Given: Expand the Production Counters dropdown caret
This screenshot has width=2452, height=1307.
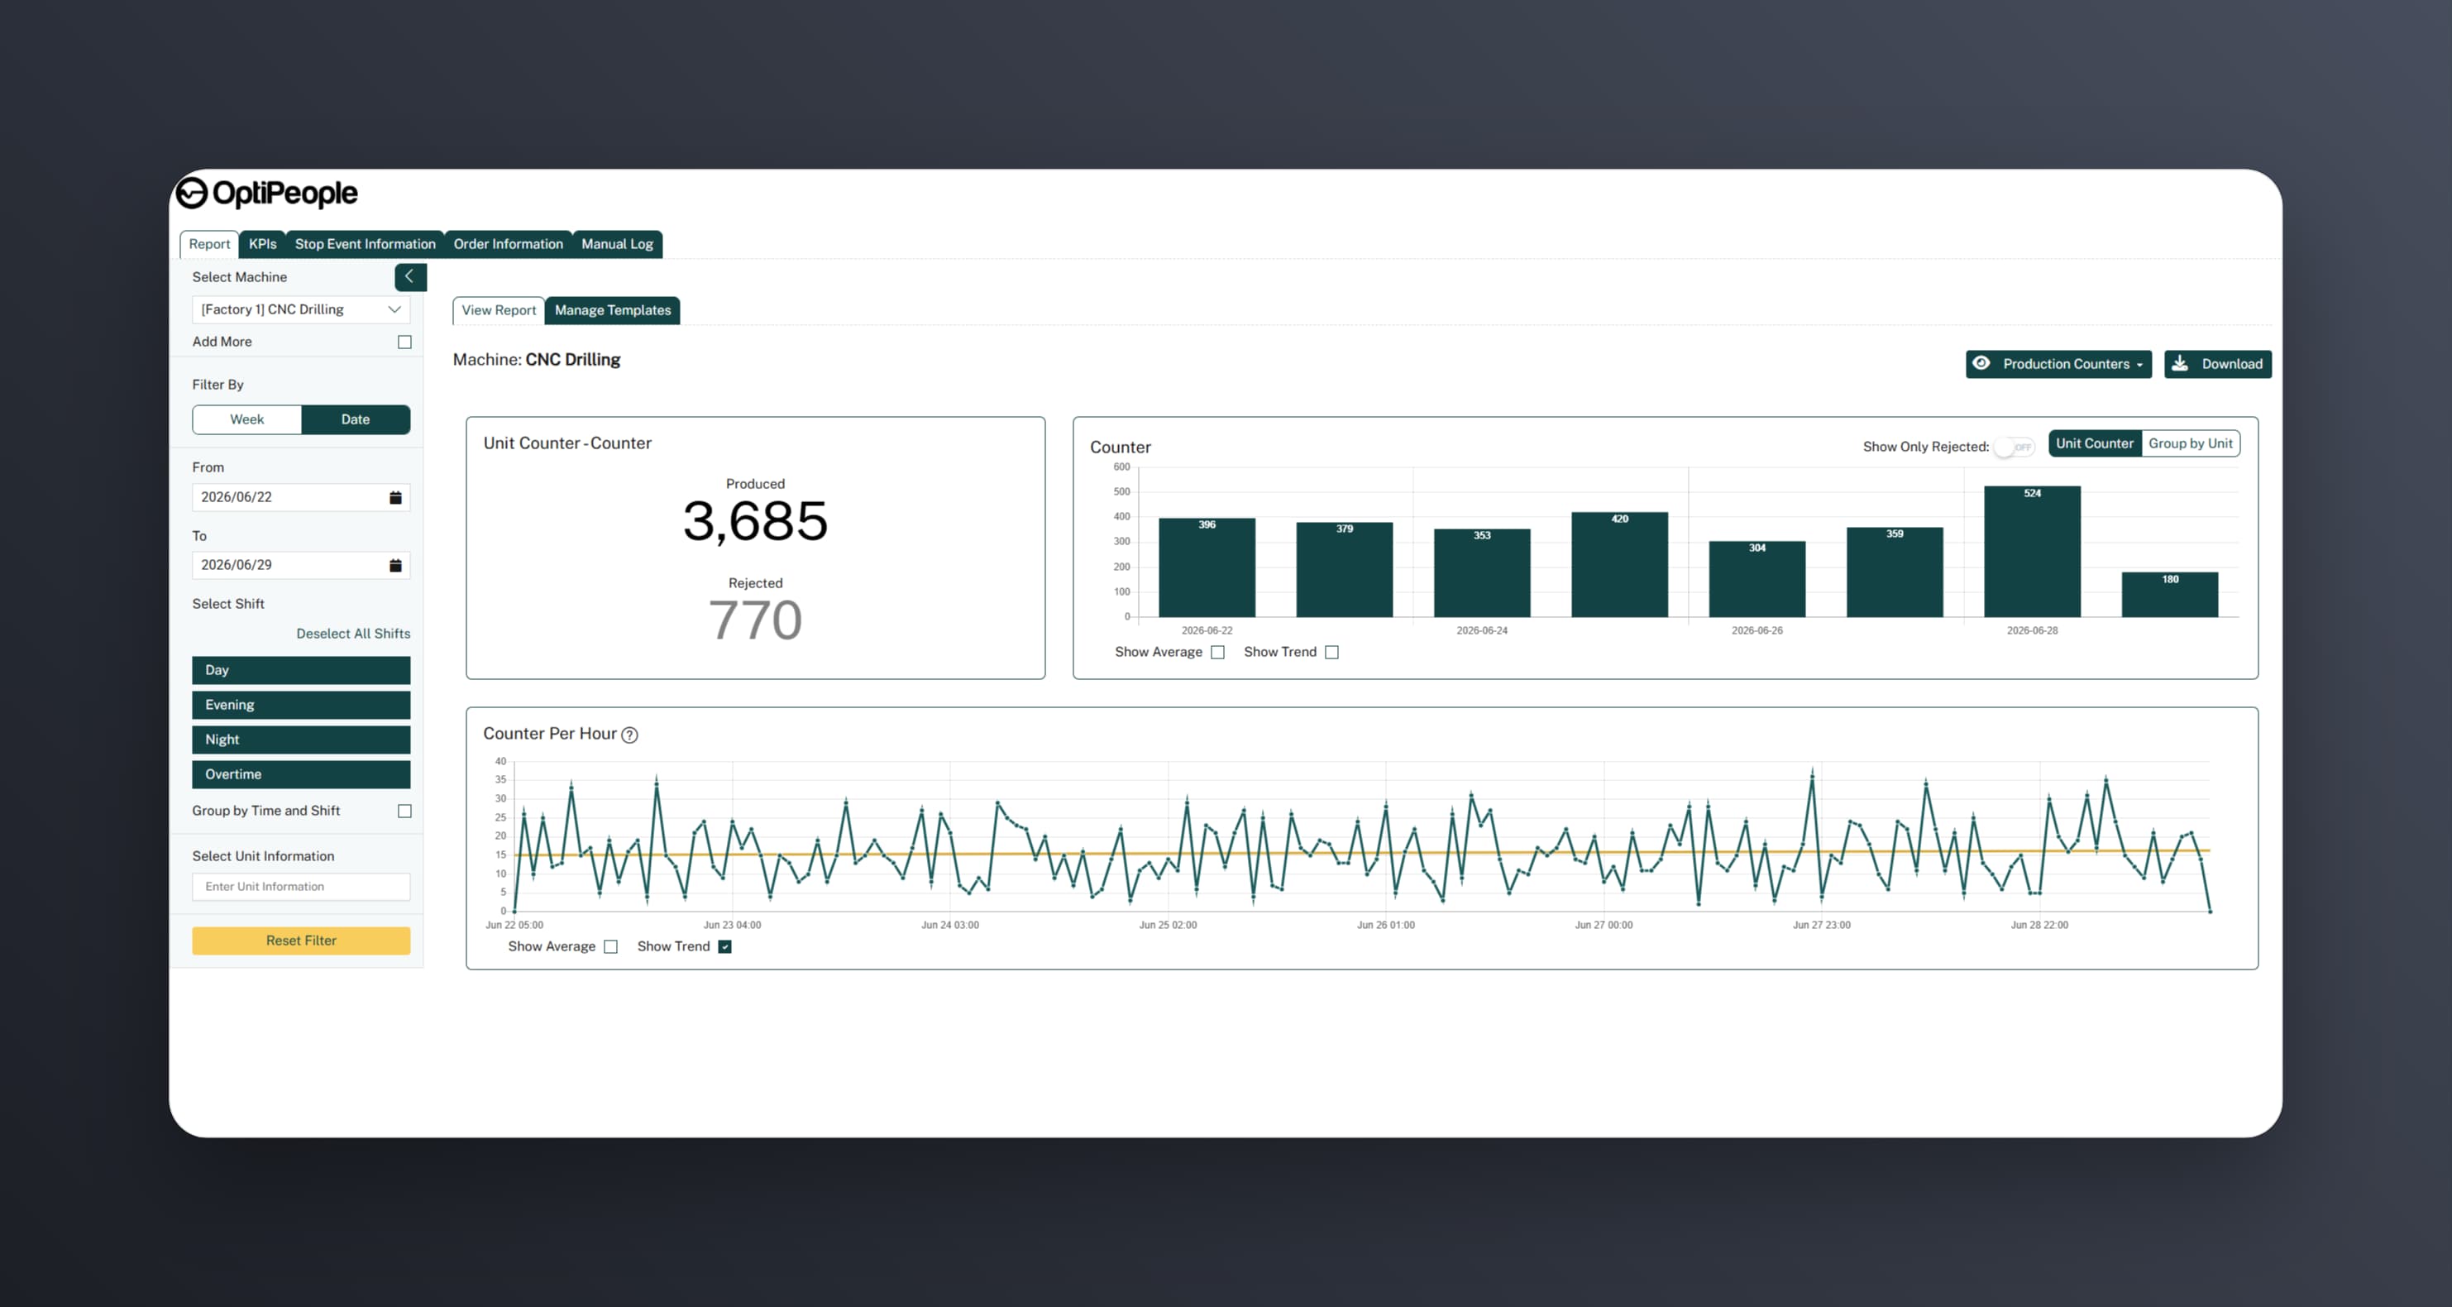Looking at the screenshot, I should [2139, 365].
